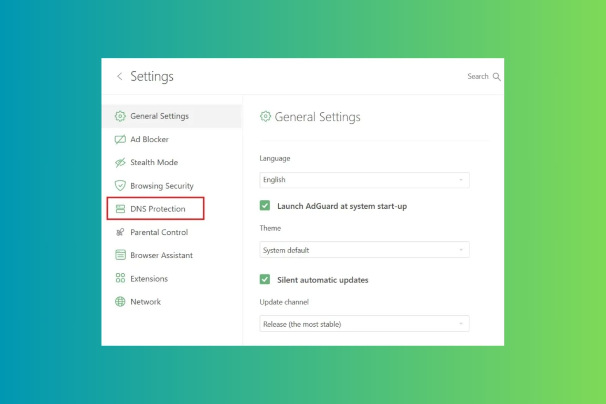Open the Parental Control section
Viewport: 606px width, 404px height.
(158, 232)
